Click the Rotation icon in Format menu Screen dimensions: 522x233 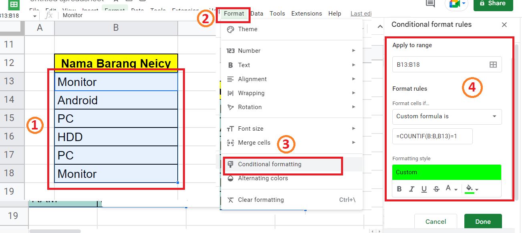[x=231, y=107]
